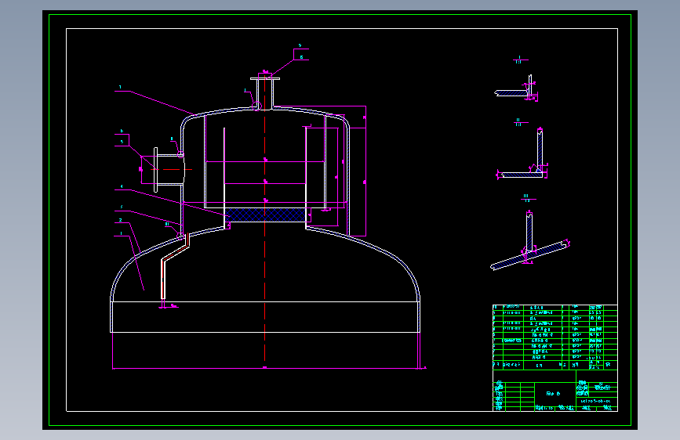Select the detail III angled plate weld drawing

click(529, 240)
